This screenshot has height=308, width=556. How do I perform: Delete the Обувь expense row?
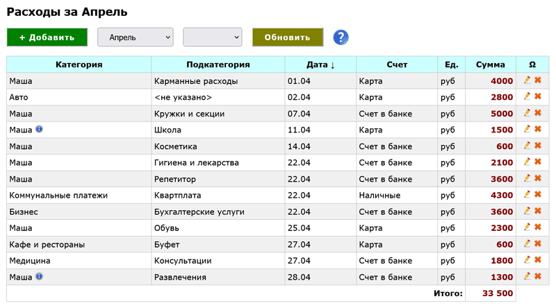[x=537, y=227]
